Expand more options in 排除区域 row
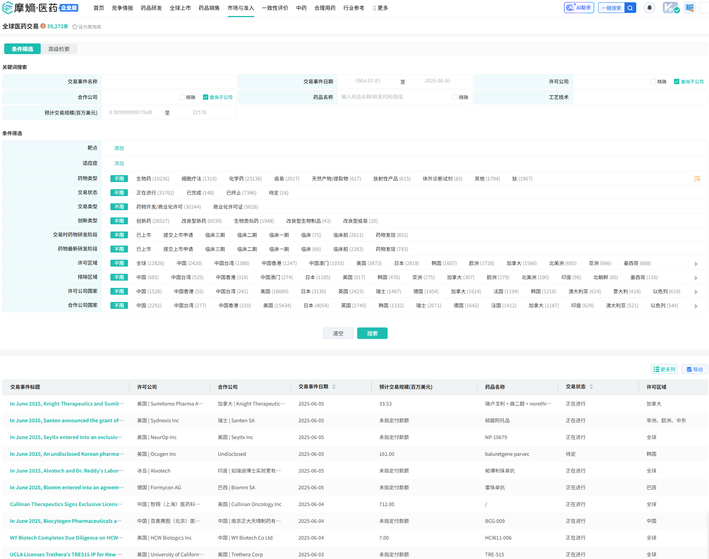This screenshot has width=709, height=559. (x=696, y=278)
